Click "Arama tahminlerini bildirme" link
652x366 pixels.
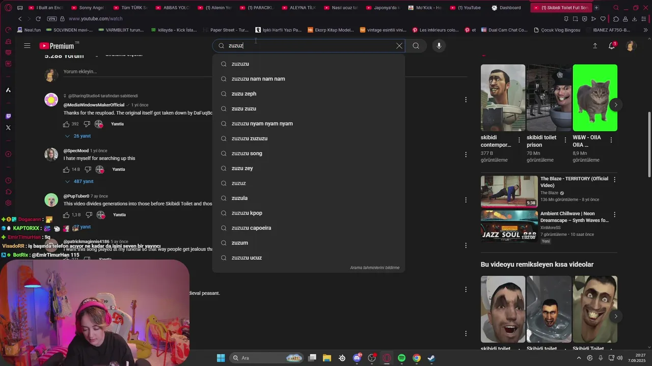(x=374, y=268)
